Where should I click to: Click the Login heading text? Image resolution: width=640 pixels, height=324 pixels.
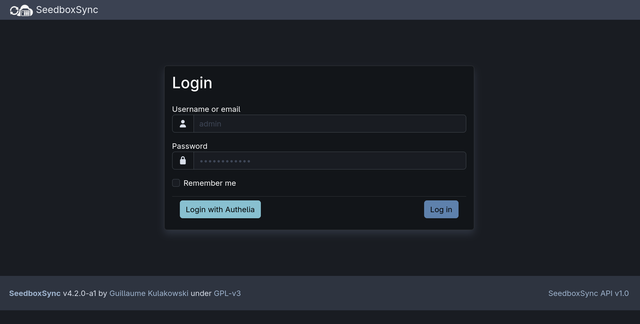point(192,83)
